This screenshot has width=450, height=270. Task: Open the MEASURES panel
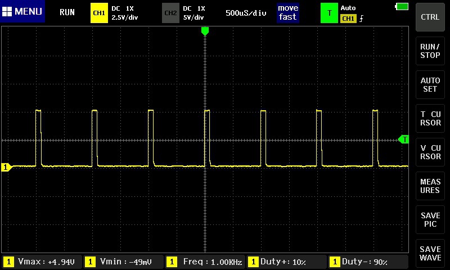(x=430, y=186)
